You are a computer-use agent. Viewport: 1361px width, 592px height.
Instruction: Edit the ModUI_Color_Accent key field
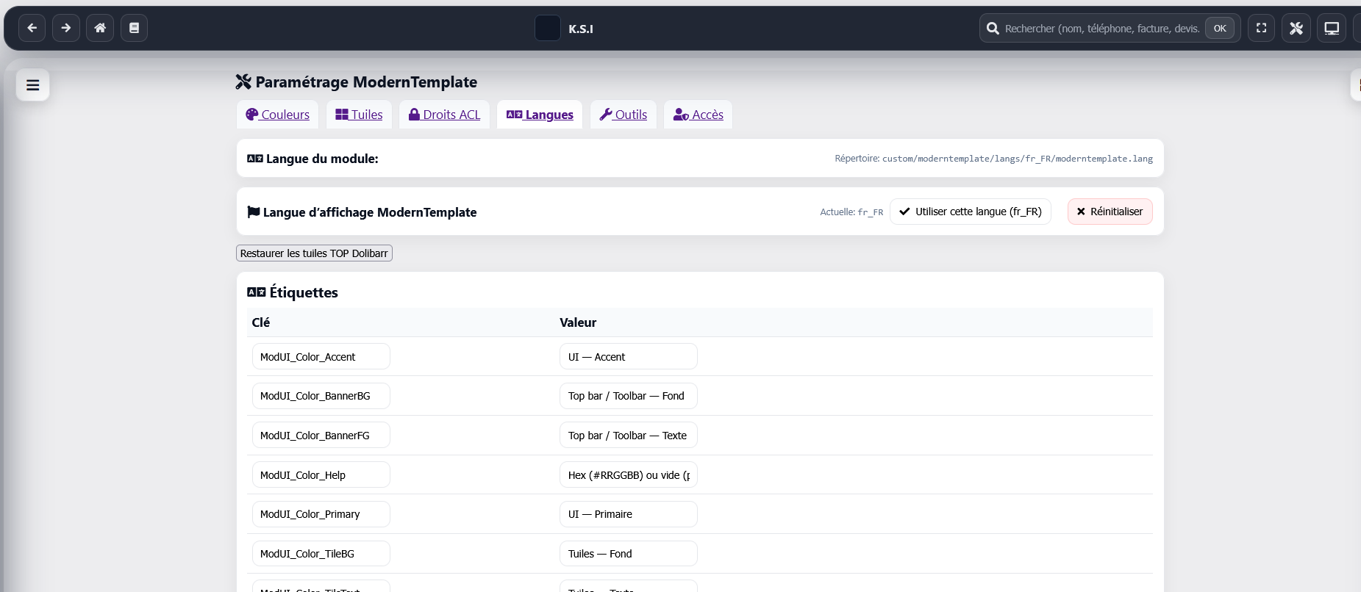[321, 357]
